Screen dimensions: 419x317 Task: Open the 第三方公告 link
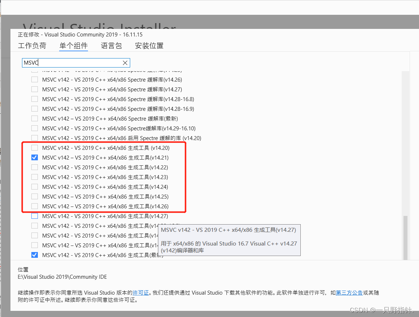349,293
